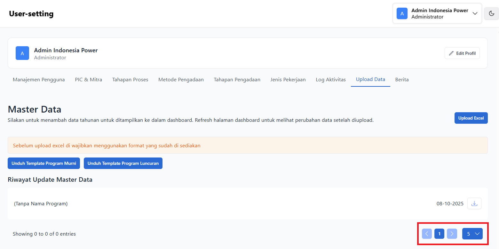View the Log Aktivitas tab

pos(331,80)
